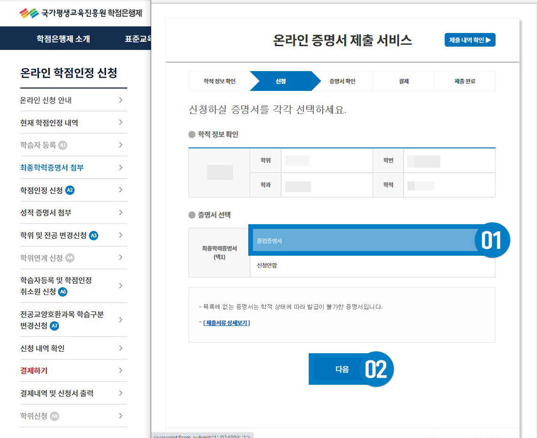Click the A8 badge beside 학위신청
The height and width of the screenshot is (438, 537).
point(55,416)
